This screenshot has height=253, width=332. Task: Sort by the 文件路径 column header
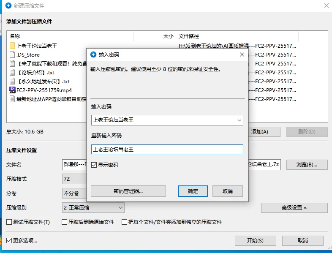237,36
